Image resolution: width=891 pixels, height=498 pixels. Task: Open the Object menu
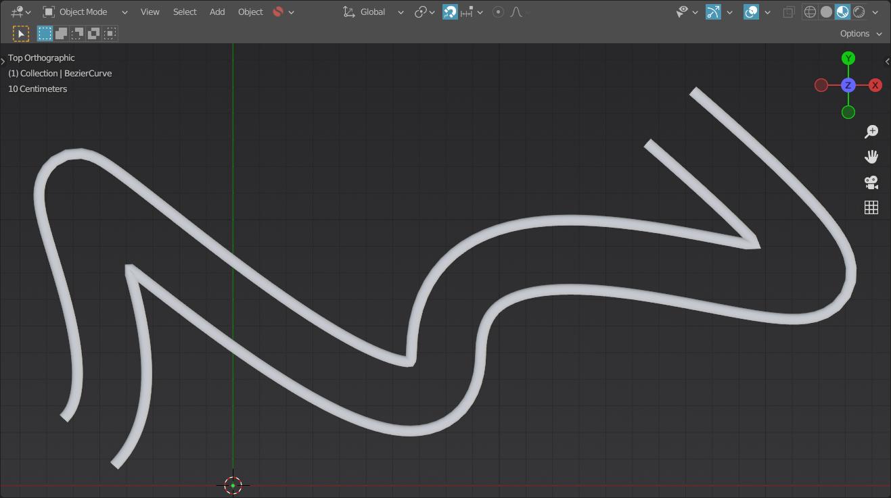(x=250, y=11)
